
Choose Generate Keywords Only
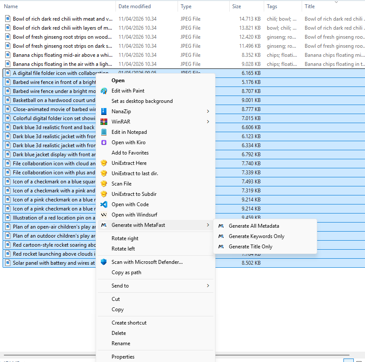click(265, 236)
